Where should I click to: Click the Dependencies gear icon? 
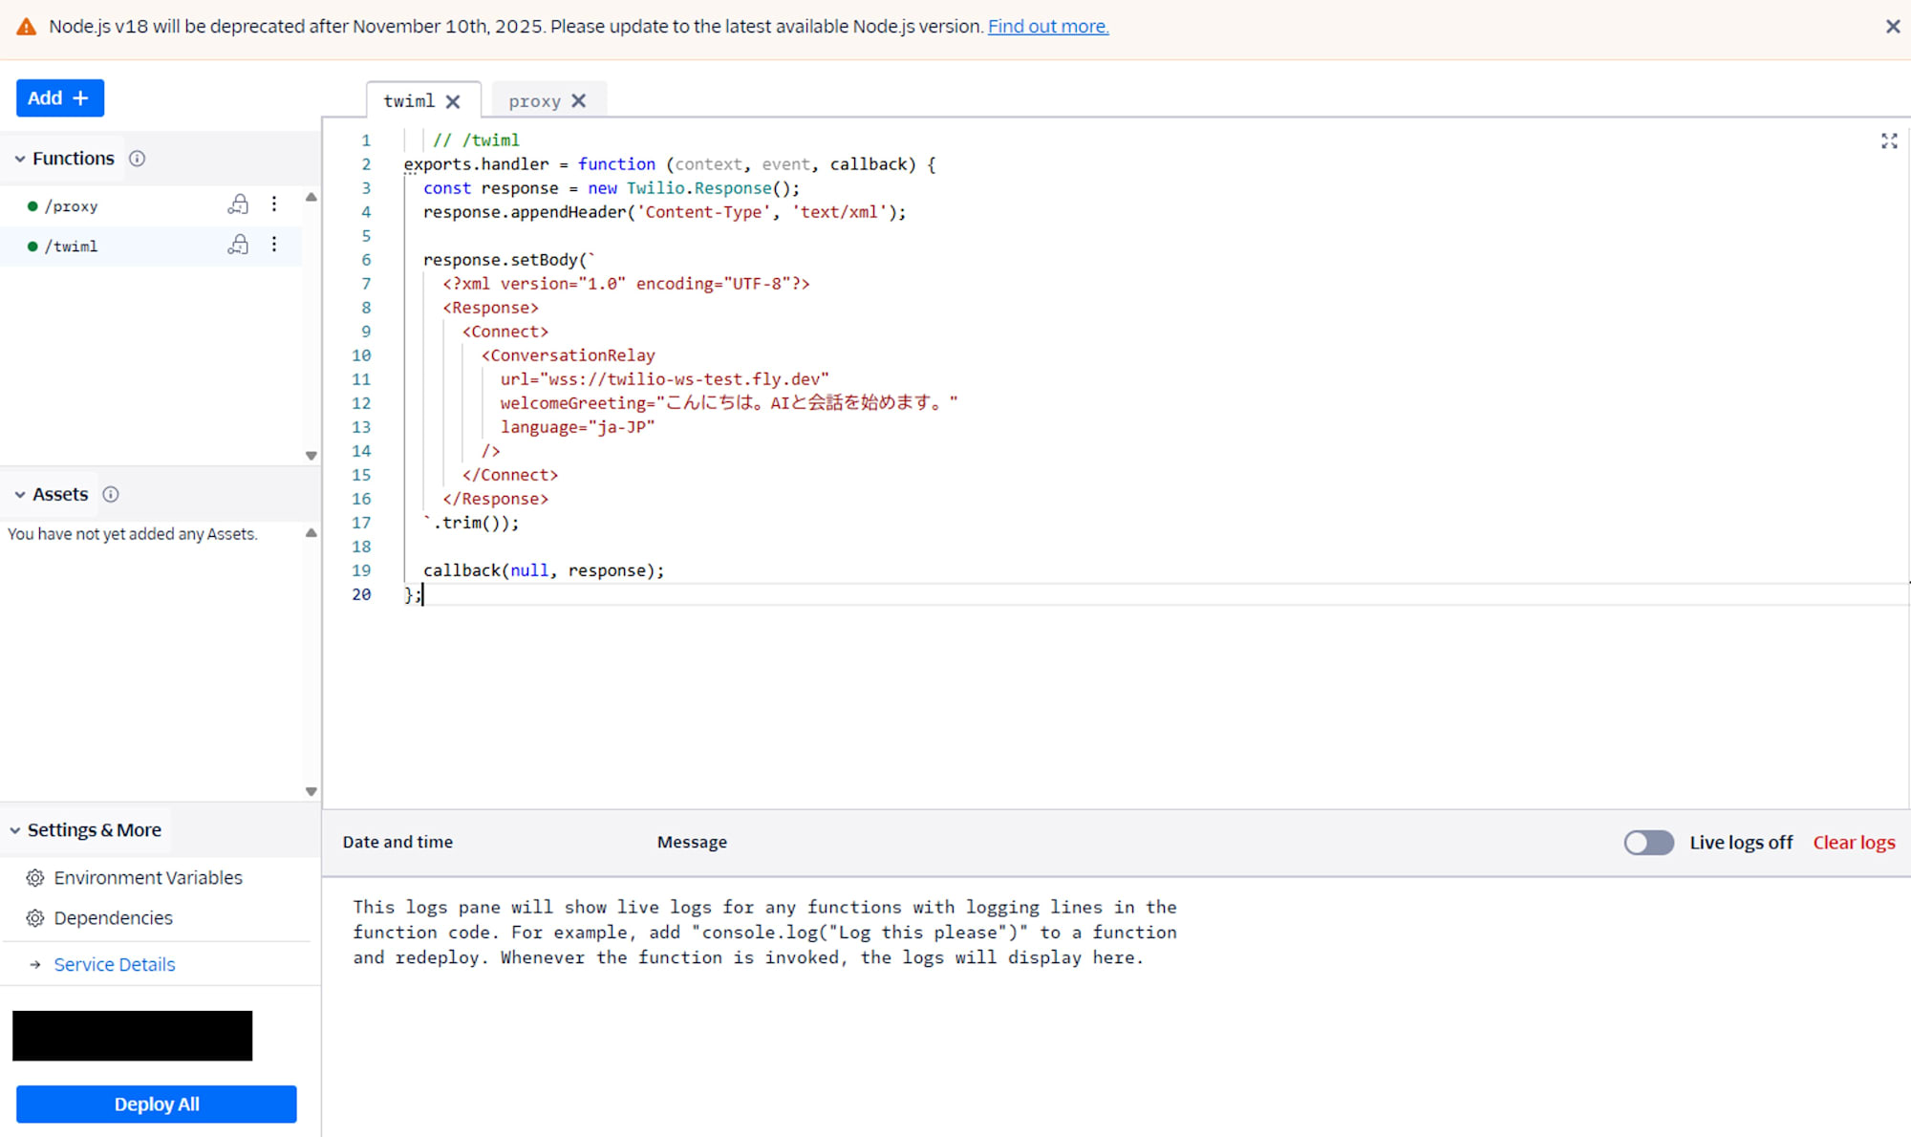(x=35, y=917)
